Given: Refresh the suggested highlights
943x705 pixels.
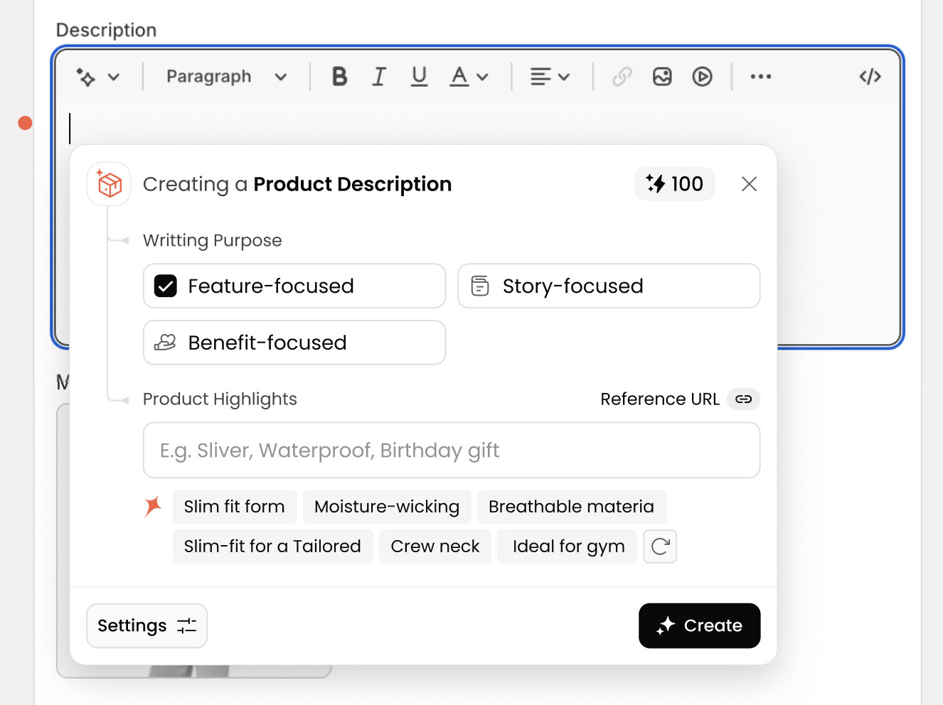Looking at the screenshot, I should coord(660,547).
